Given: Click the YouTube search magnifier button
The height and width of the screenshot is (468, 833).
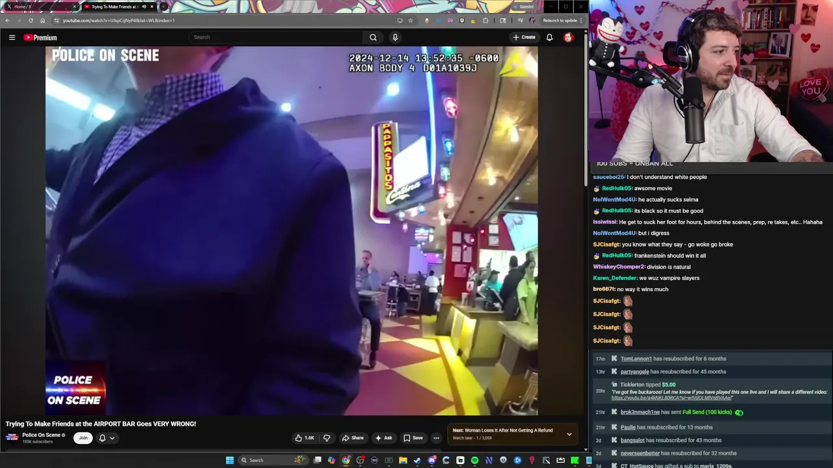Looking at the screenshot, I should coord(373,38).
